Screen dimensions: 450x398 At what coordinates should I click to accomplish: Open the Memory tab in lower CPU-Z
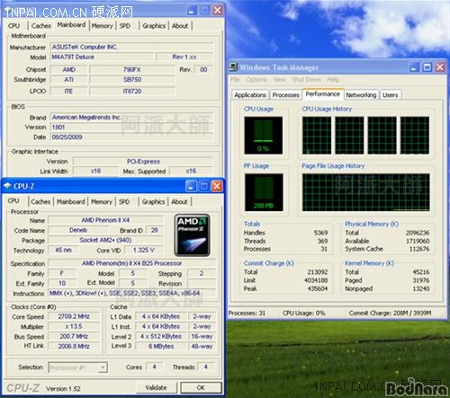pos(102,201)
